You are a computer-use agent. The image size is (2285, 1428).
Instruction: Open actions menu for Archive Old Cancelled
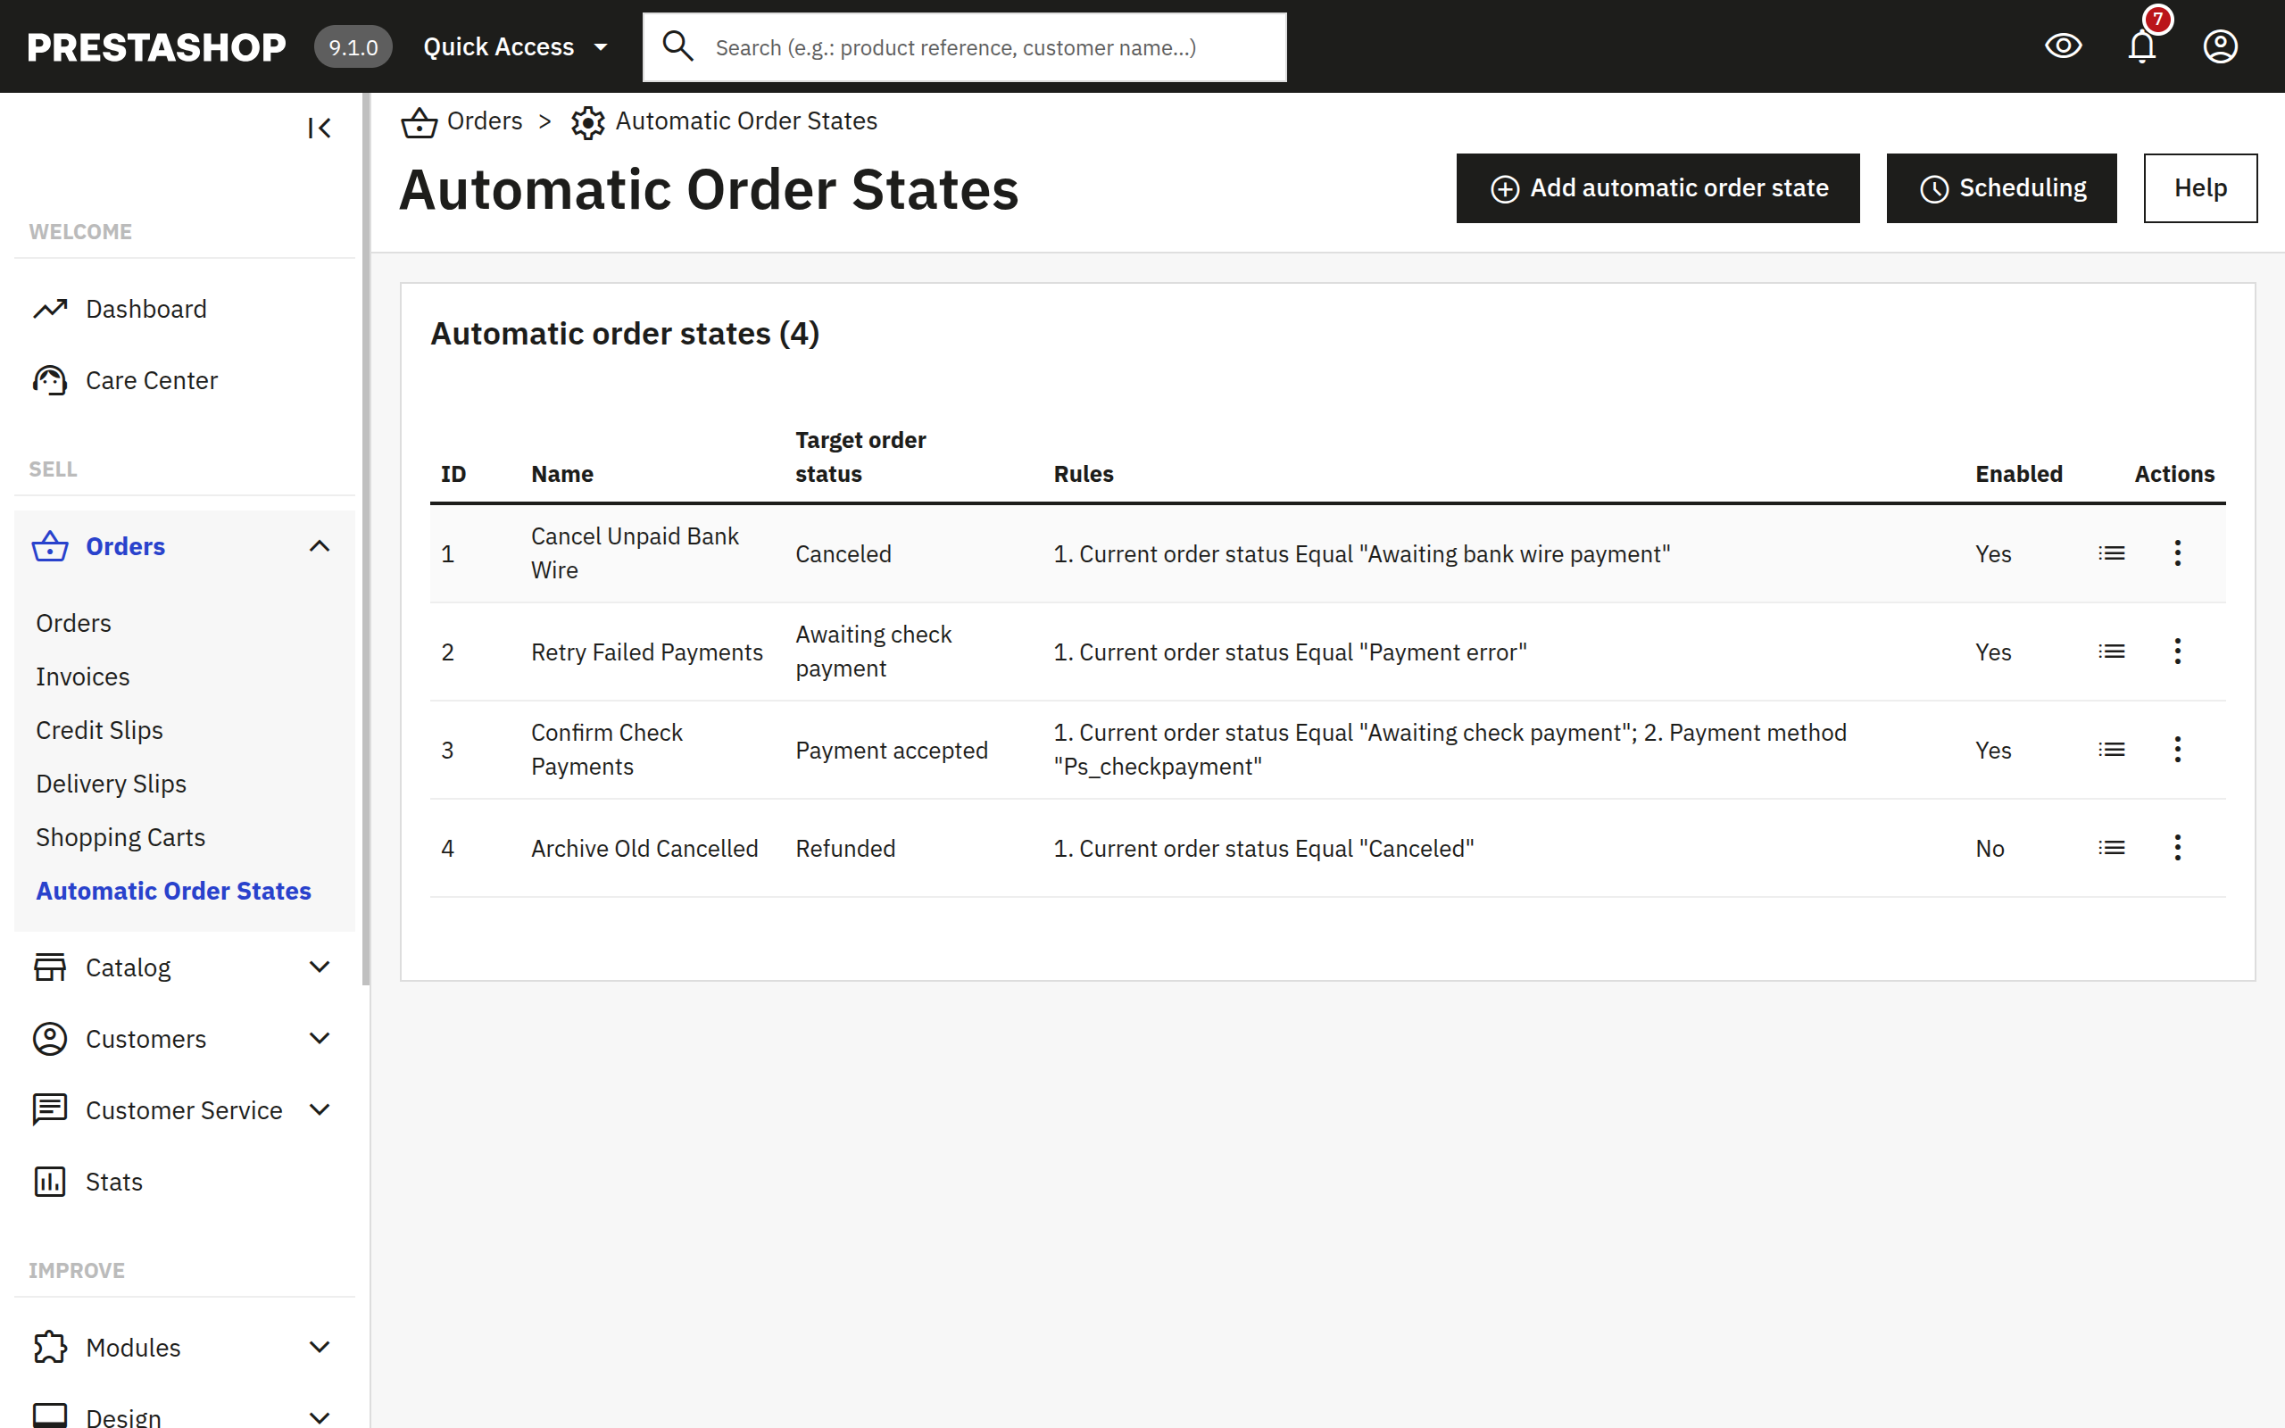pos(2177,848)
